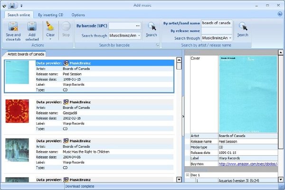Click the By release name input field
Image resolution: width=285 pixels, height=190 pixels.
click(217, 30)
